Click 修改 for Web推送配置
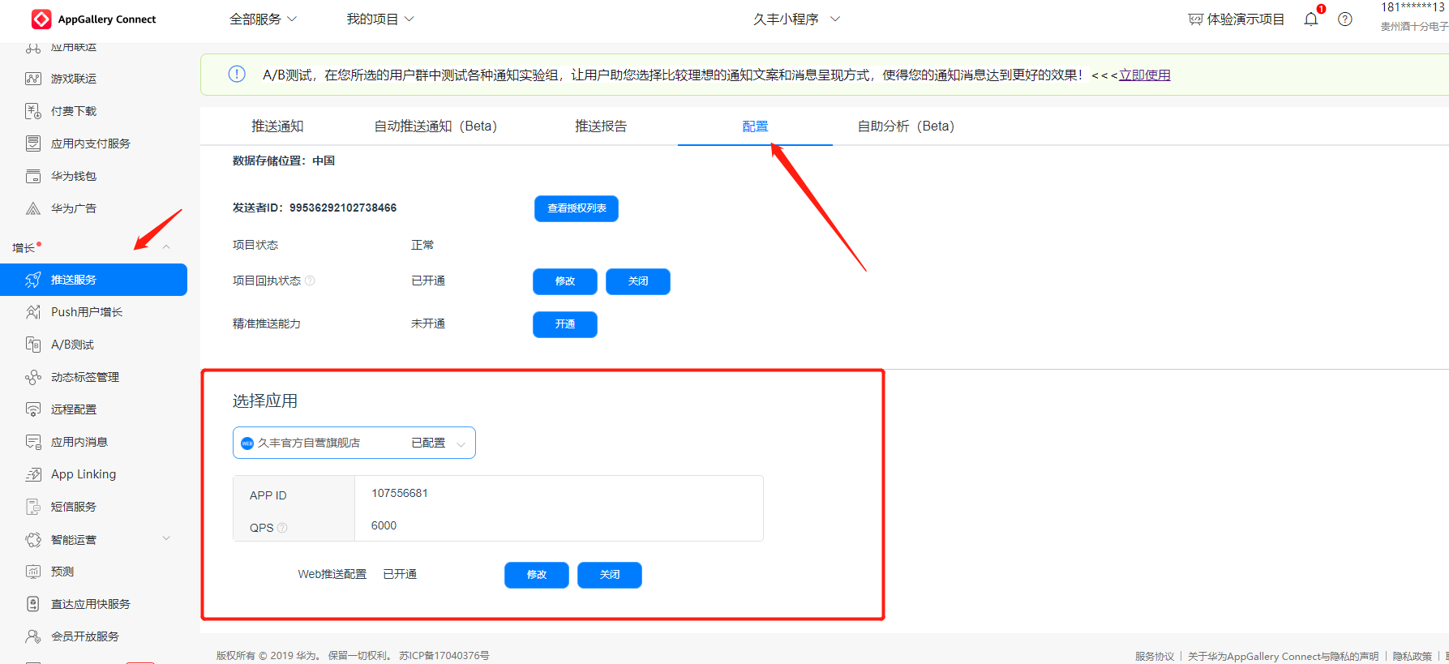 pos(537,575)
